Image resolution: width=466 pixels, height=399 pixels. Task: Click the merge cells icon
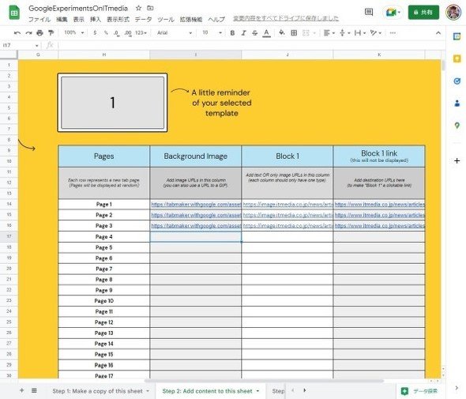[x=306, y=33]
